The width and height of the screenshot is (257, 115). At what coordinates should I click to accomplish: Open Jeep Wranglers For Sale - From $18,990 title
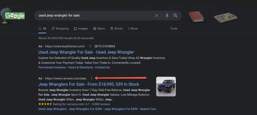click(x=89, y=84)
